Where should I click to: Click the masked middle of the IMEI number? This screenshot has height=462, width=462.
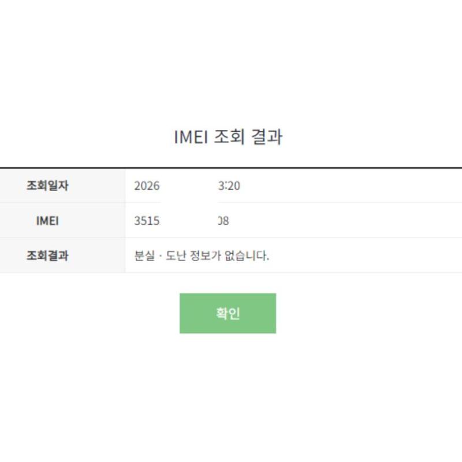[x=189, y=221]
